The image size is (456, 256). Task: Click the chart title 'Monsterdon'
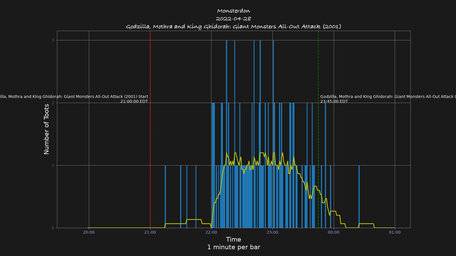(233, 11)
